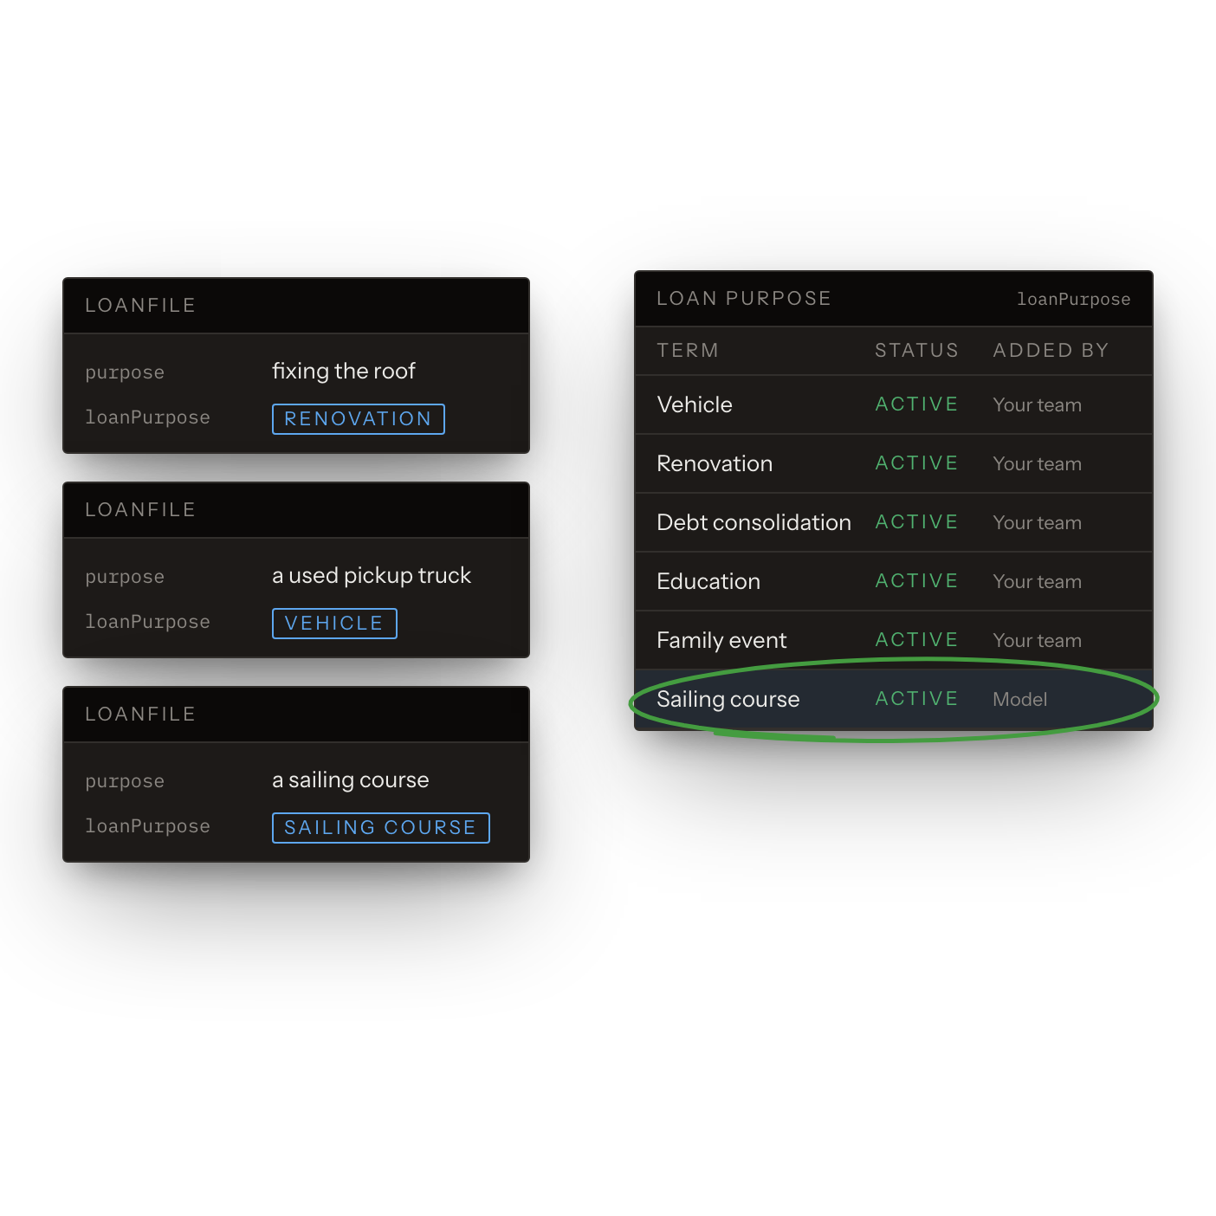Click "Your team" beside Debt consolidation
1216x1216 pixels.
pyautogui.click(x=1037, y=523)
